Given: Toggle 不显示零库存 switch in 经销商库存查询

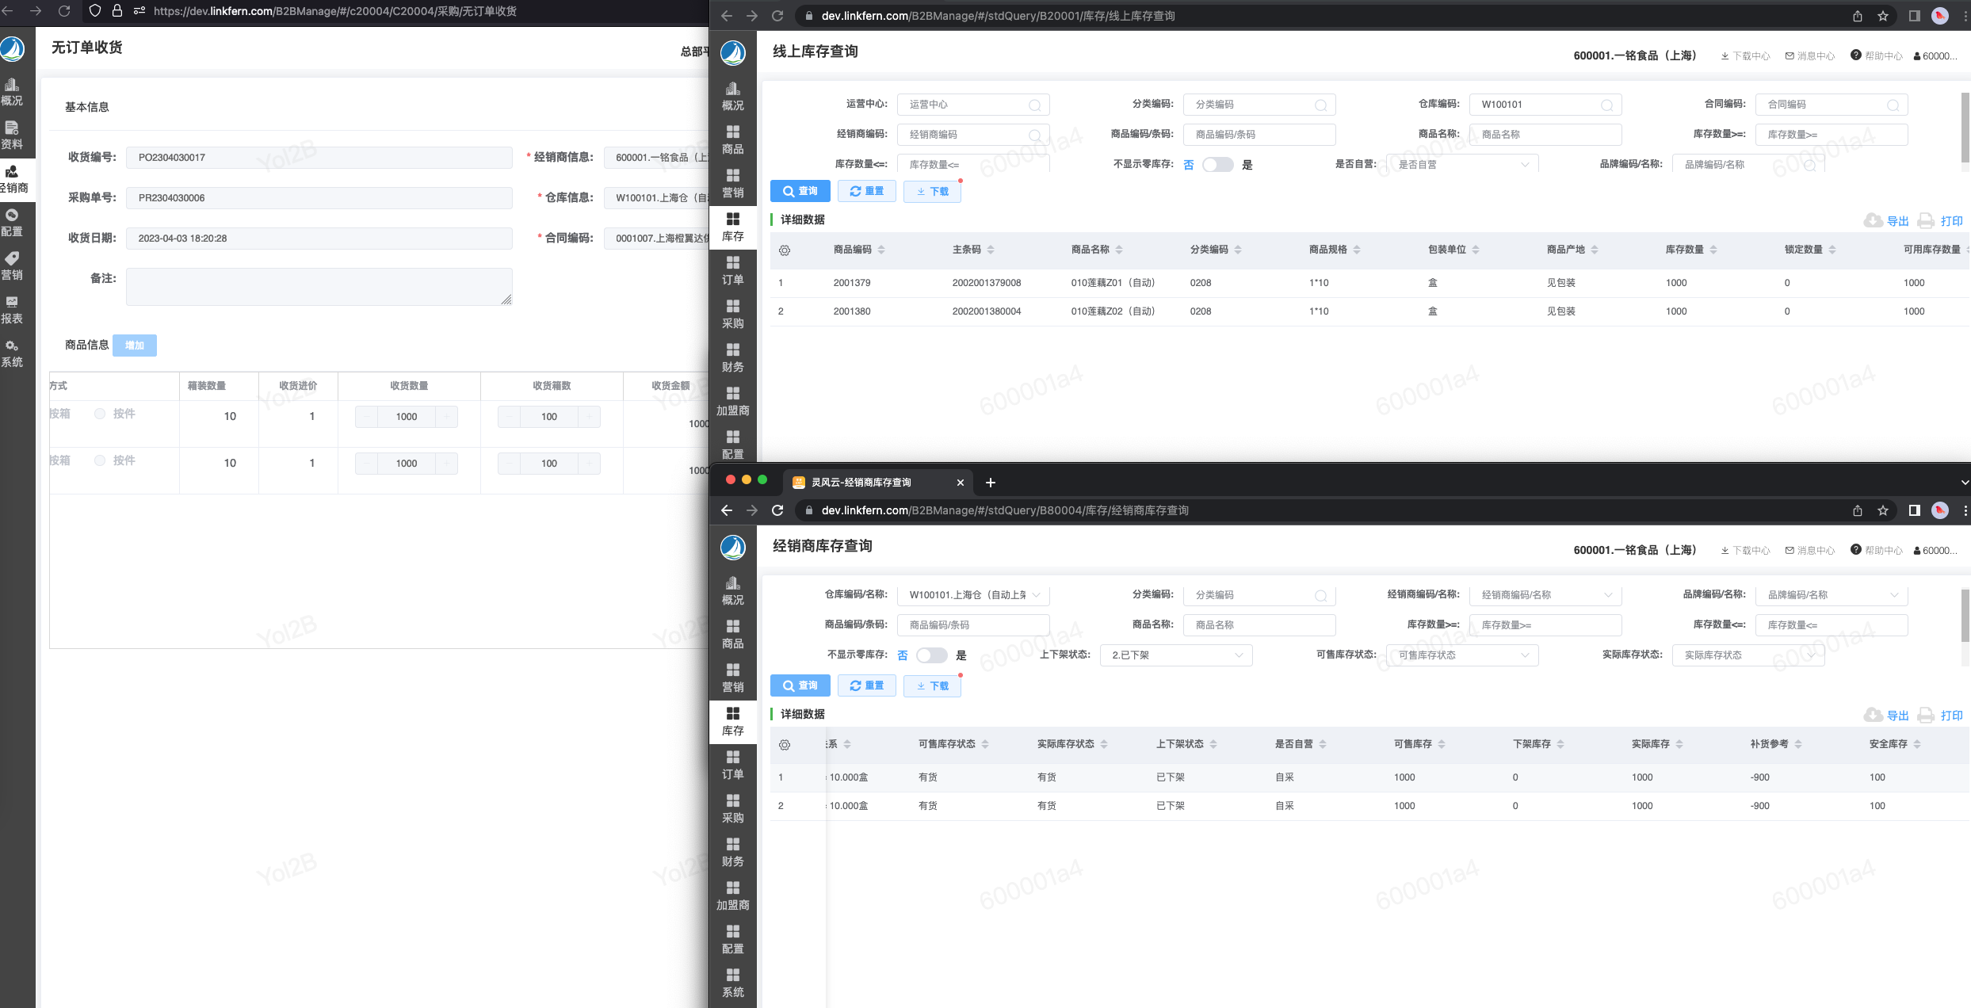Looking at the screenshot, I should pyautogui.click(x=931, y=655).
